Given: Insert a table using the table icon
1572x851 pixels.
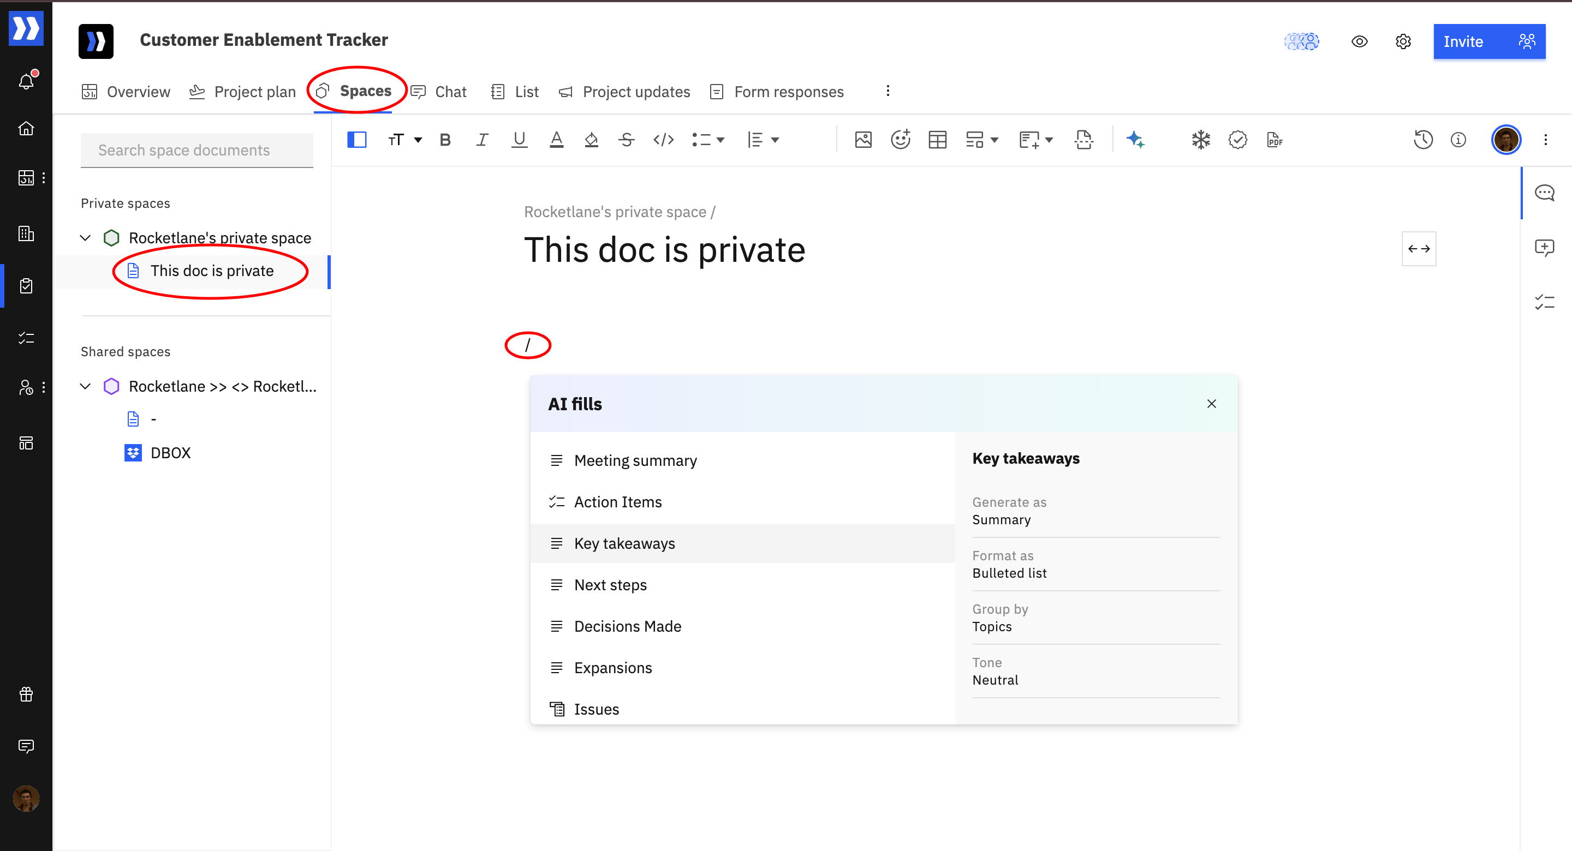Looking at the screenshot, I should click(937, 140).
